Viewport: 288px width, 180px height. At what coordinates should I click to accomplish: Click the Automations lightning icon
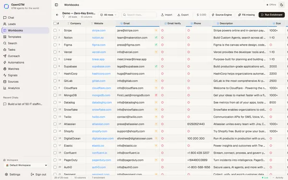[x=5, y=62]
